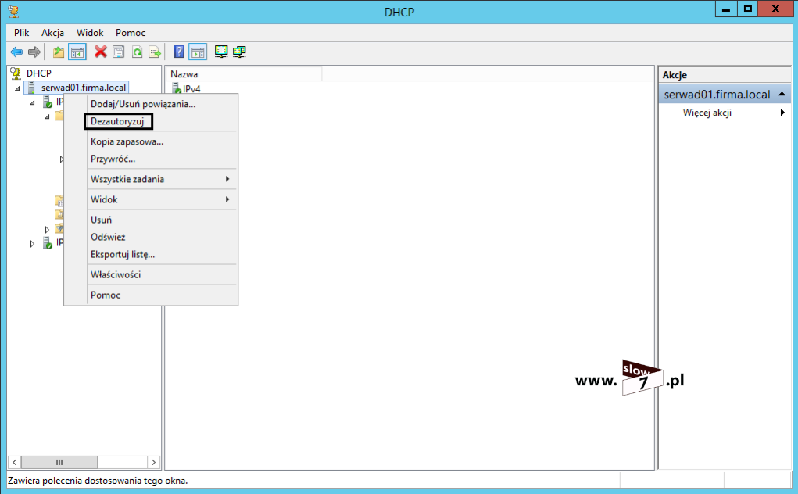The height and width of the screenshot is (494, 798).
Task: Click the red X delete icon
Action: (100, 52)
